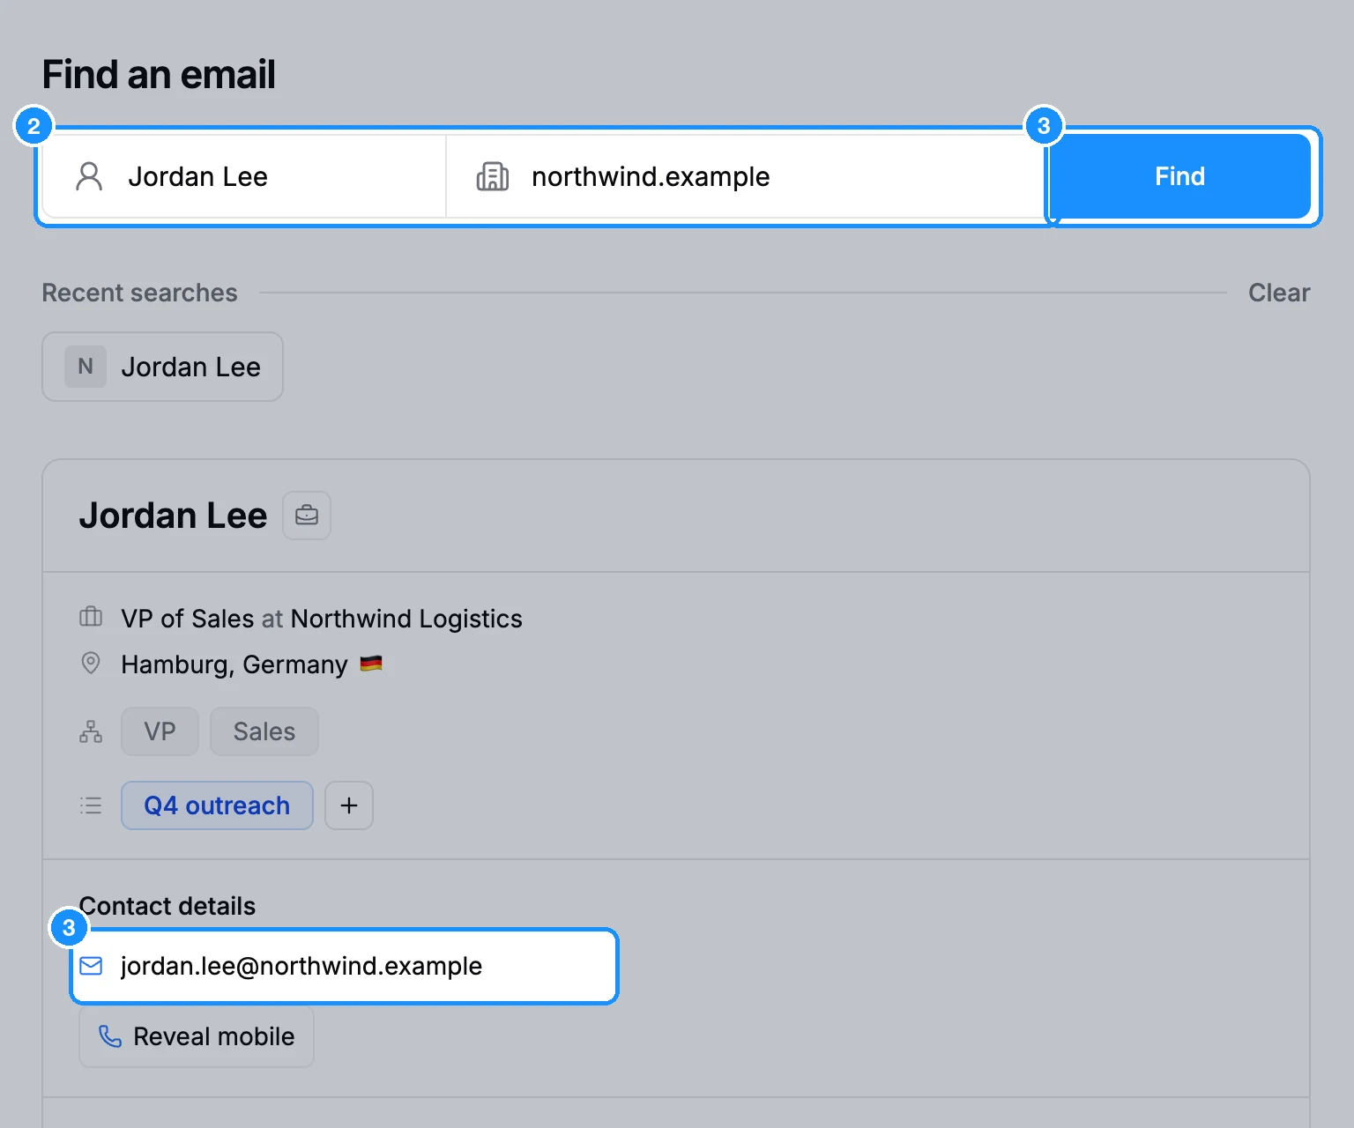The width and height of the screenshot is (1354, 1128).
Task: Click the German flag icon
Action: pyautogui.click(x=371, y=664)
